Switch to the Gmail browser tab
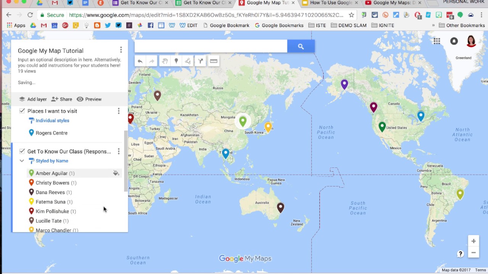This screenshot has width=488, height=274. [x=55, y=3]
